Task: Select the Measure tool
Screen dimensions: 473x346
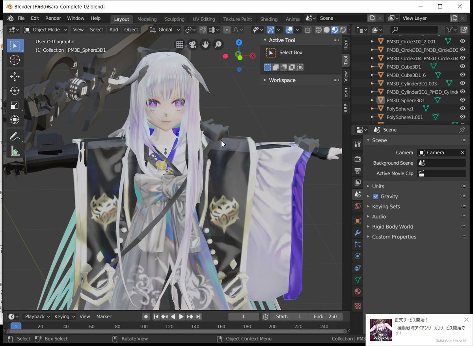Action: click(15, 151)
